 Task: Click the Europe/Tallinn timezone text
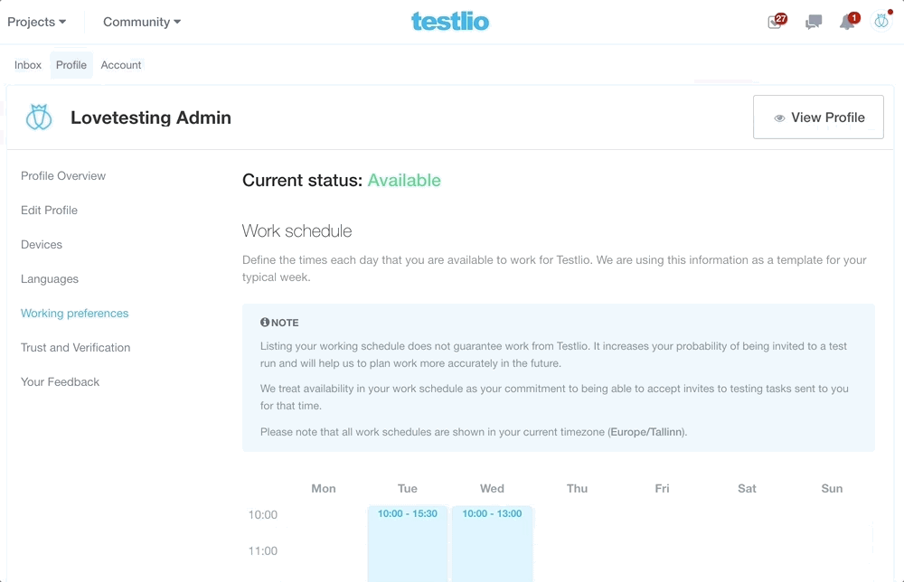click(646, 432)
